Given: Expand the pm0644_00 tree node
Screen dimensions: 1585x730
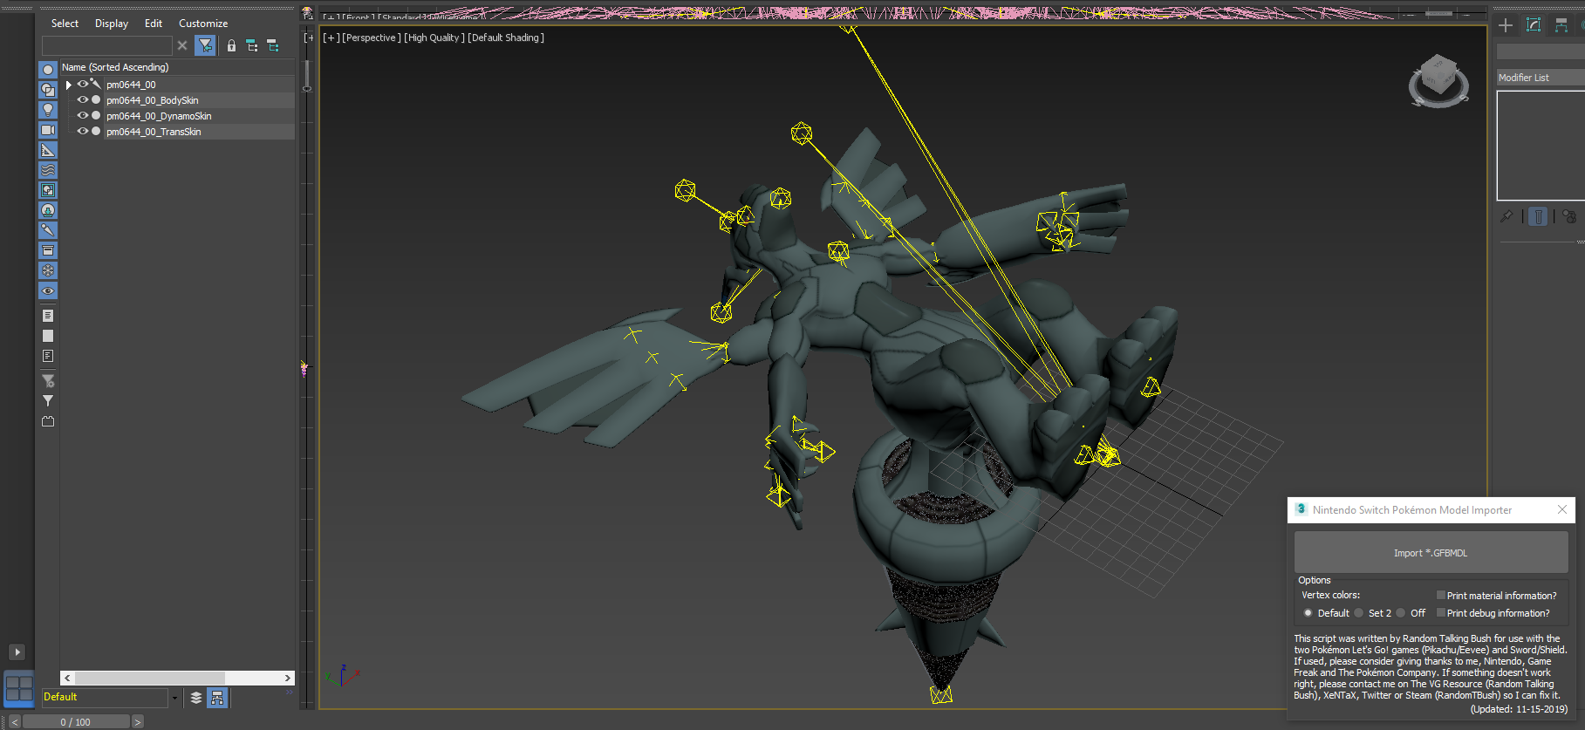Looking at the screenshot, I should click(69, 85).
